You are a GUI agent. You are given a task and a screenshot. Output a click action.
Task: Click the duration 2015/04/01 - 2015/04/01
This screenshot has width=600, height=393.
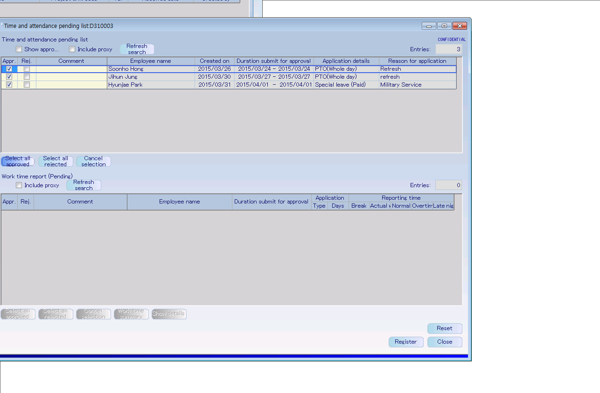coord(274,85)
